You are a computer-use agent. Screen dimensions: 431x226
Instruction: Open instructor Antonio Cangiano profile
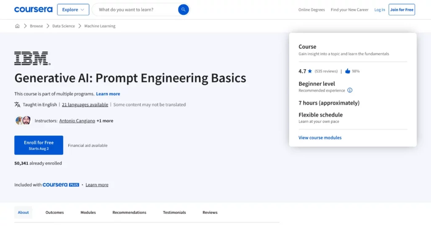pyautogui.click(x=77, y=121)
